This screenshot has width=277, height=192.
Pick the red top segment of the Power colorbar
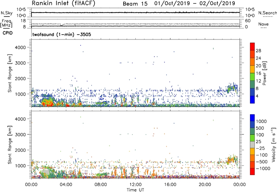(252, 47)
